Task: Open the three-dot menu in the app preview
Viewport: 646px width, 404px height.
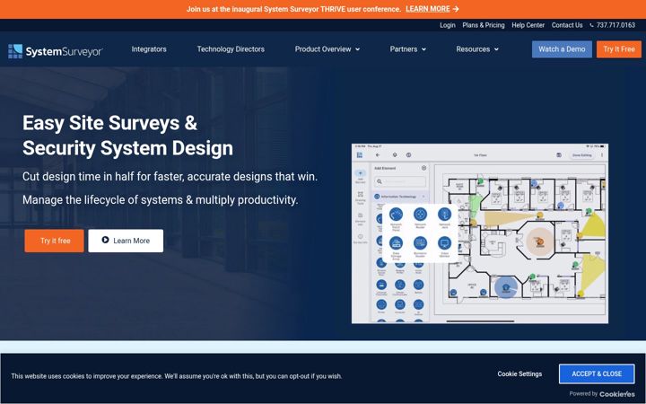Action: (602, 155)
